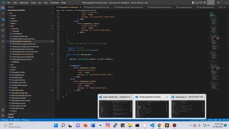
Task: Open the Source Control view
Action: click(3, 19)
